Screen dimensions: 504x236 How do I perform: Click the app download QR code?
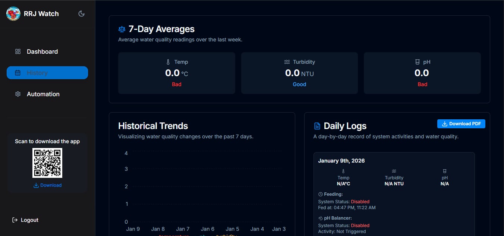[47, 163]
